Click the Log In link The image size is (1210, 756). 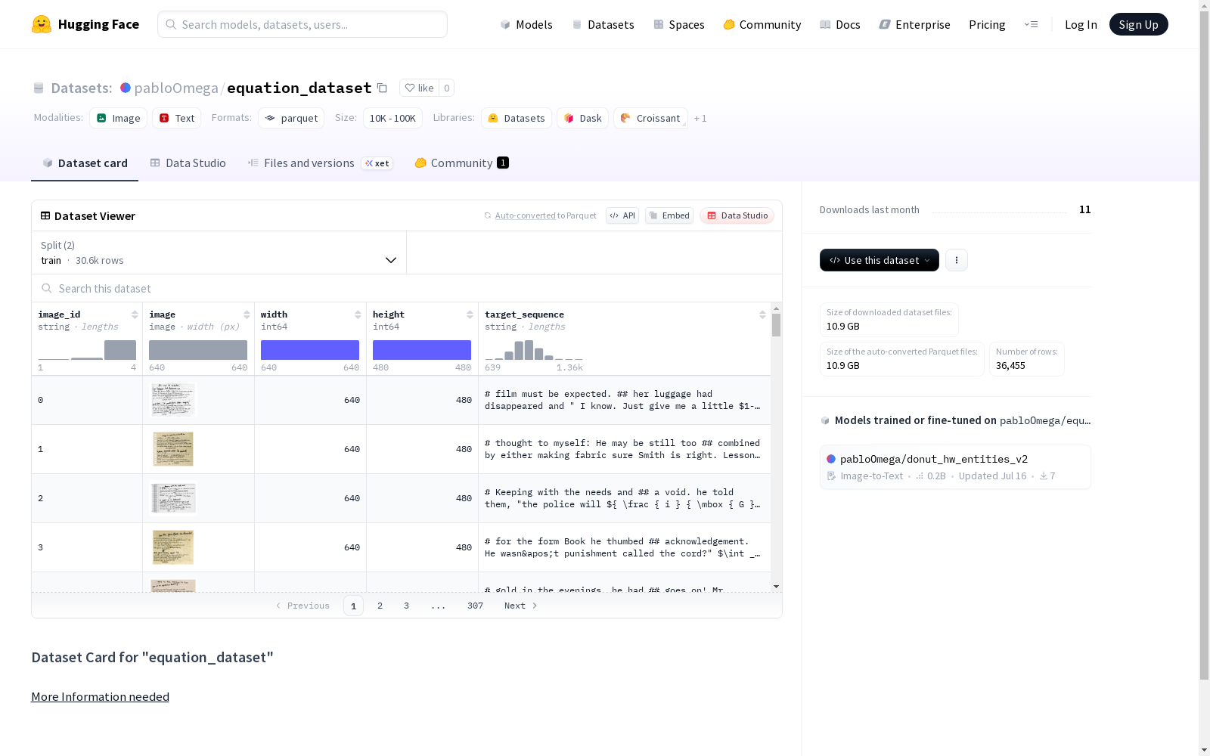point(1081,24)
